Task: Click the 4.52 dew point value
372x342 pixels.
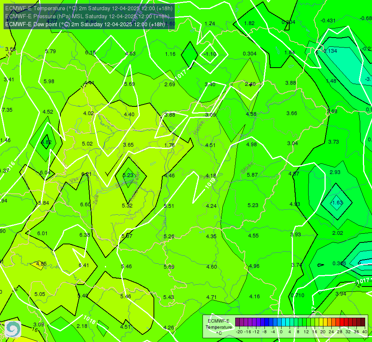Action: click(47, 112)
